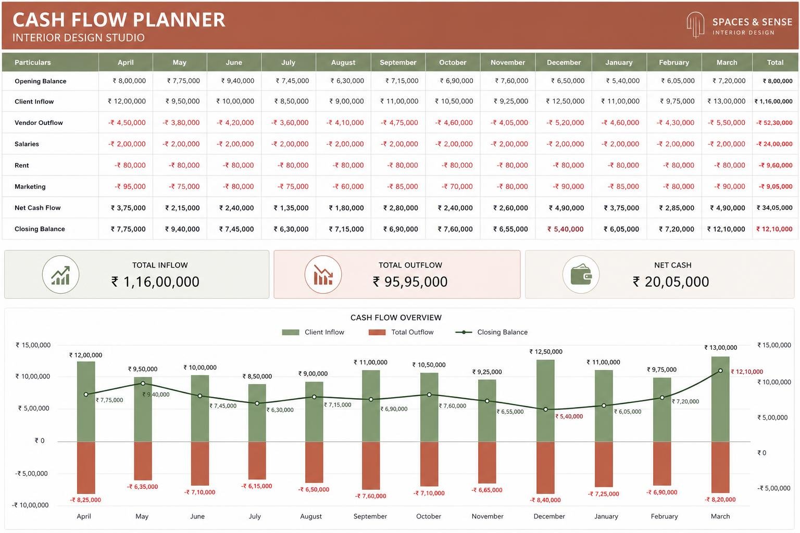Select Total Vendor Outflow cell -₹ 52,30,000
Viewport: 800px width, 533px height.
point(774,123)
